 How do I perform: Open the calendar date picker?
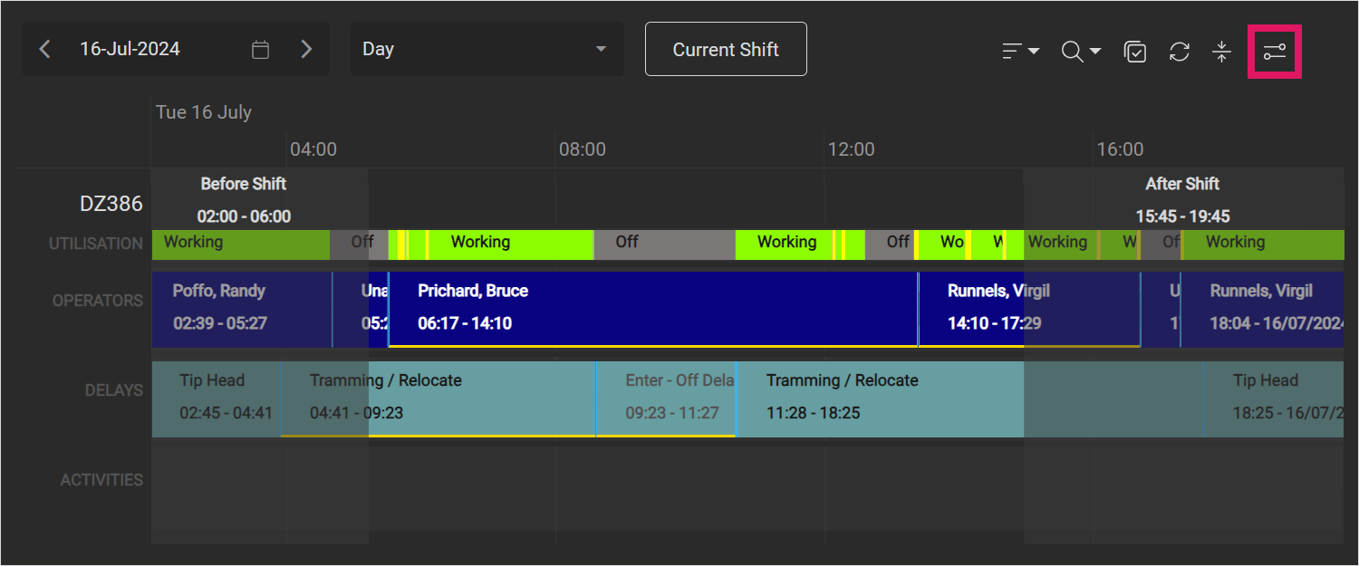click(260, 50)
